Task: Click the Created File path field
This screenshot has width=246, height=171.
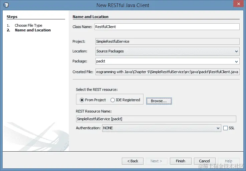Action: coord(168,72)
